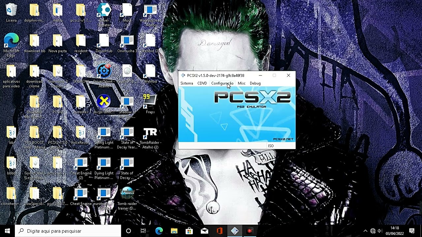This screenshot has height=237, width=422.
Task: Open the notification center
Action: click(x=412, y=231)
